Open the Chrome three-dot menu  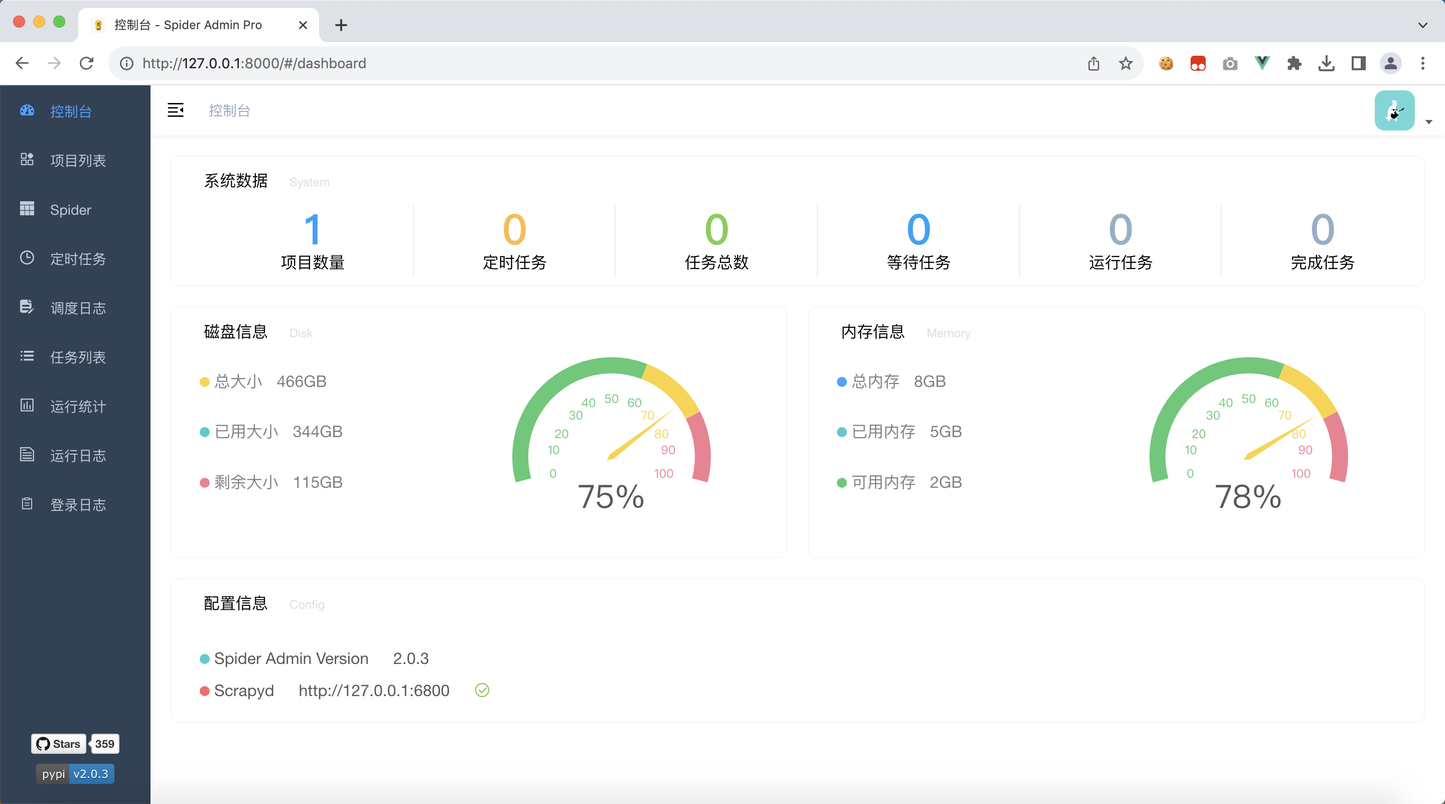tap(1422, 63)
